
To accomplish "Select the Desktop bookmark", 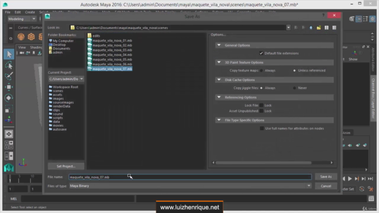I will coord(59,45).
